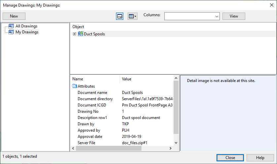Select the Attributes group row
Screen dimensions: 277x164
[86, 86]
